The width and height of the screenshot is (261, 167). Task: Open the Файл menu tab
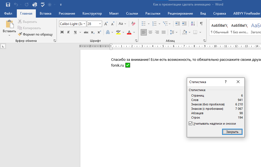coord(8,13)
